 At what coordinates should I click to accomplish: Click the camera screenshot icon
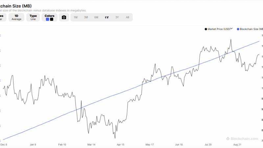pos(64,17)
